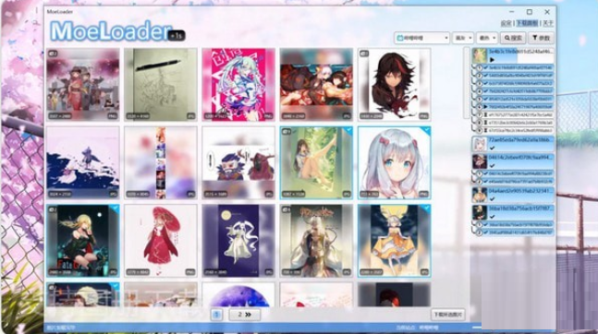Deselect the checkmark on bottom-row first thumbnail
Screen dimensions: 598x334
115,287
